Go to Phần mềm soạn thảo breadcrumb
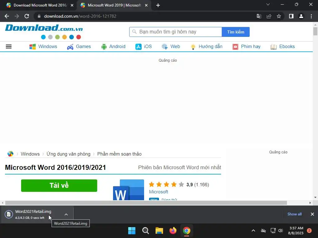Viewport: 318px width, 238px height. [x=120, y=154]
